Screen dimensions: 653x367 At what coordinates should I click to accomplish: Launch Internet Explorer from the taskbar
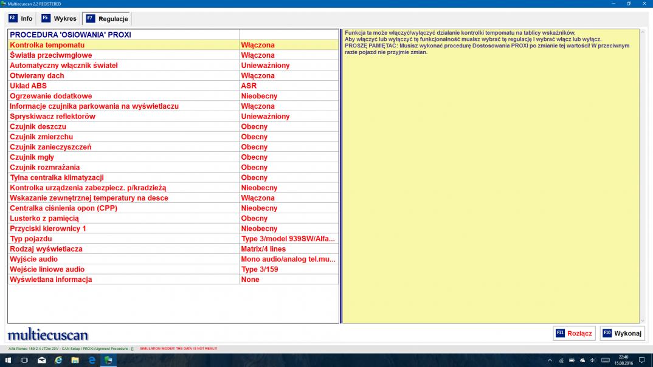click(58, 360)
